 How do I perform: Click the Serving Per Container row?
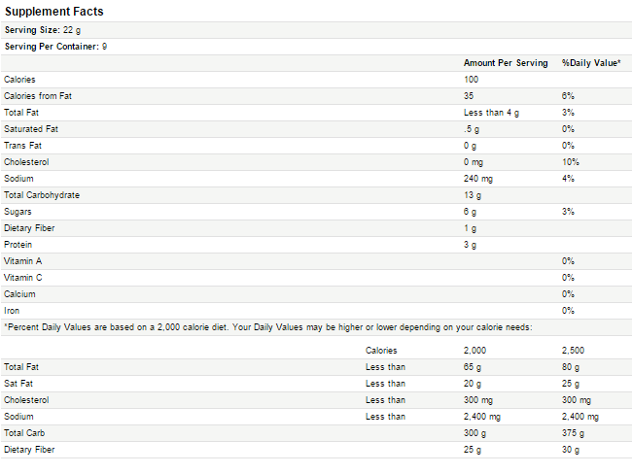(316, 47)
